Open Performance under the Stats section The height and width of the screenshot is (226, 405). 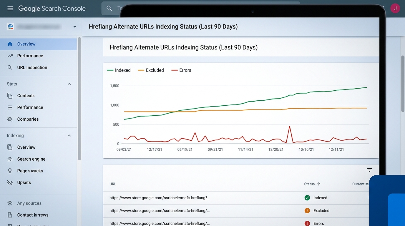pyautogui.click(x=38, y=107)
